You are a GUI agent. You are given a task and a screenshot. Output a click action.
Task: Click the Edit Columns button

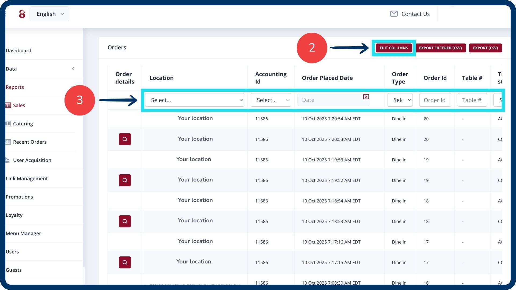(393, 48)
